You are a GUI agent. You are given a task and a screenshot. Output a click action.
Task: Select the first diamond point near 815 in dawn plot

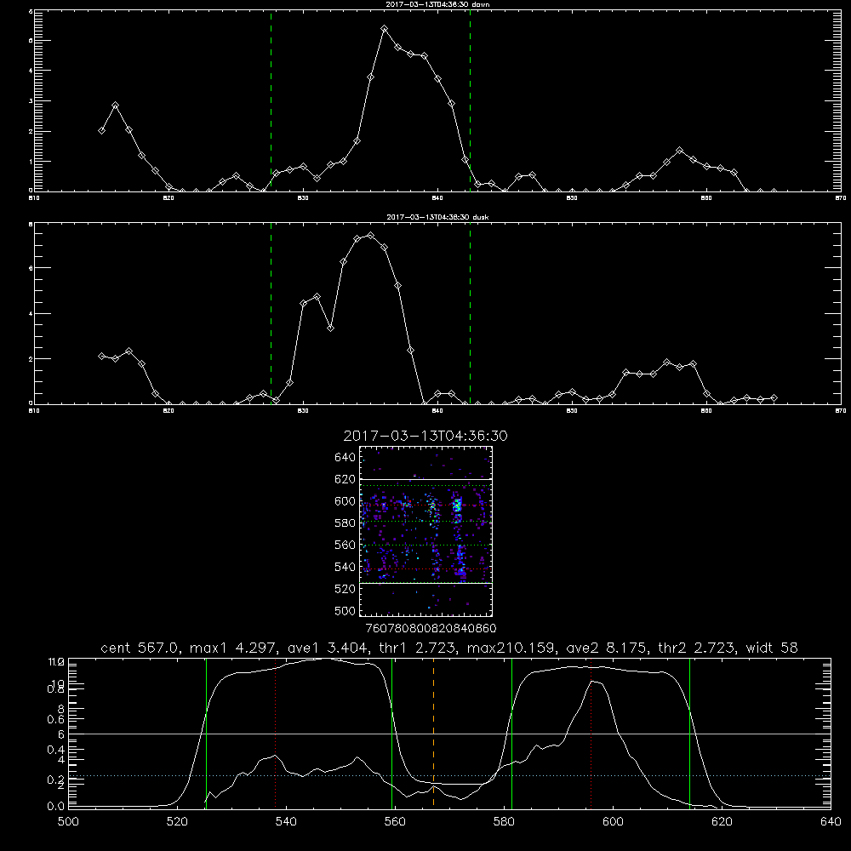click(x=101, y=131)
